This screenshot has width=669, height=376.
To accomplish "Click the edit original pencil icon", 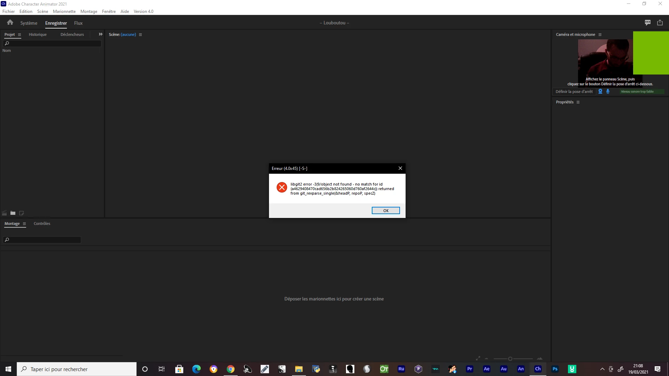I will coord(21,213).
